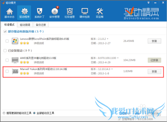Click the 104.23MB size text
This screenshot has width=167, height=122.
(x=129, y=60)
